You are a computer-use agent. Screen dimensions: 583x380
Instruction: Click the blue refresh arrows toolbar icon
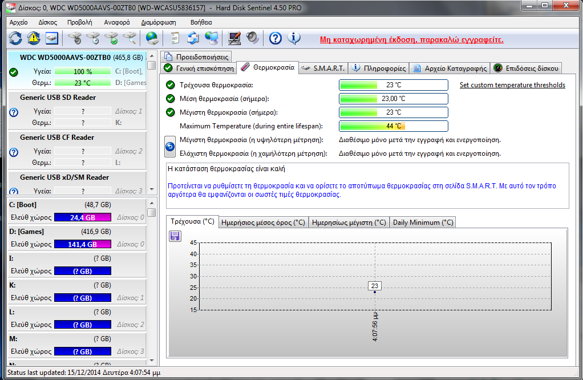pos(15,38)
